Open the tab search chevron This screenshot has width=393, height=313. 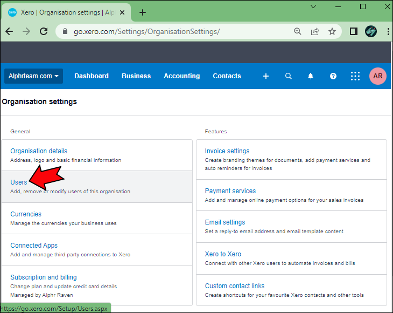coord(313,6)
